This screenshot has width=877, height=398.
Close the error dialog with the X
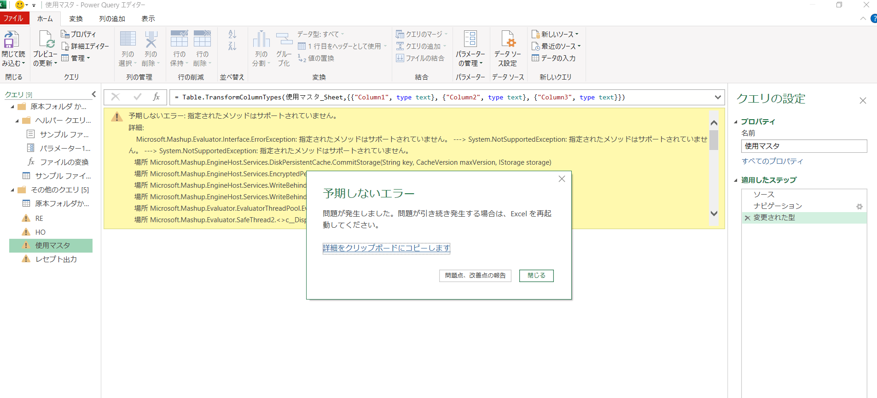562,179
